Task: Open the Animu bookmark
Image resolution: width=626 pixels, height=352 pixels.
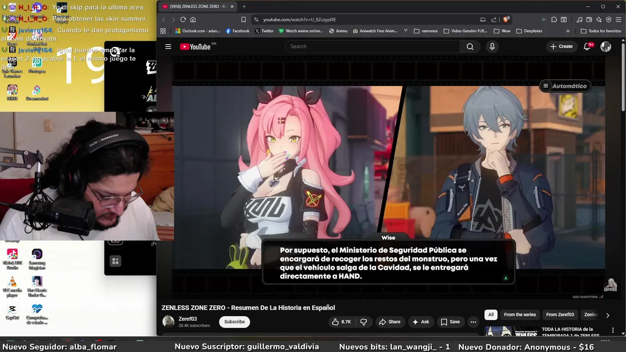Action: coord(338,31)
